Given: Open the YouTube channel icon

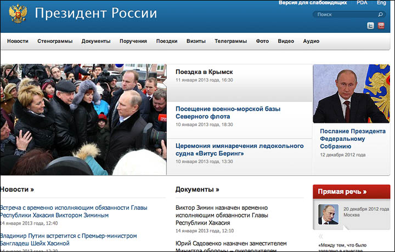Looking at the screenshot, I should tap(381, 26).
